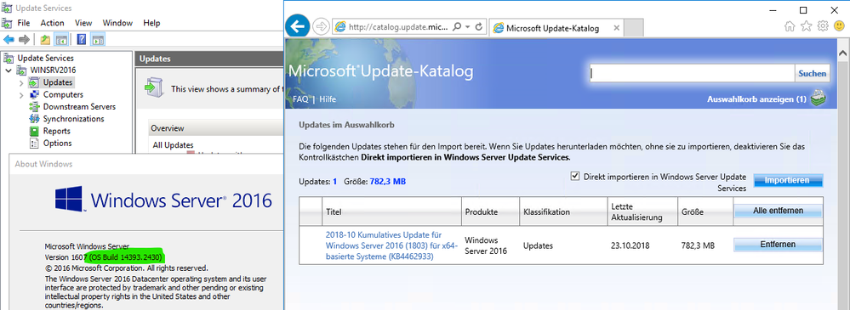Click the browser scrollbar up arrow
Viewport: 850px width, 310px height.
pyautogui.click(x=843, y=53)
